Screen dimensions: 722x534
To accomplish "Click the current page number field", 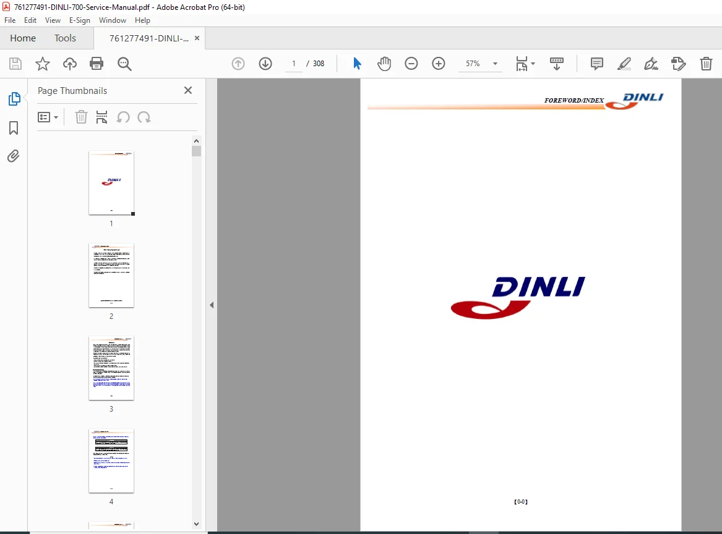I will point(294,64).
